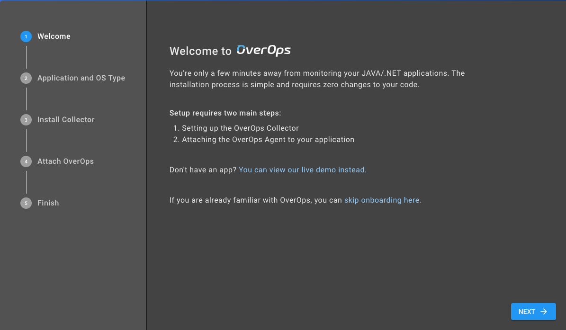The height and width of the screenshot is (330, 566).
Task: Go to Application and OS Type step
Action: 81,78
